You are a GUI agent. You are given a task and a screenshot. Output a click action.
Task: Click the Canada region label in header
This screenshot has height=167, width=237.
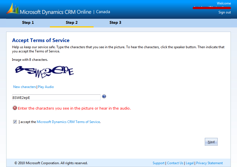(103, 12)
